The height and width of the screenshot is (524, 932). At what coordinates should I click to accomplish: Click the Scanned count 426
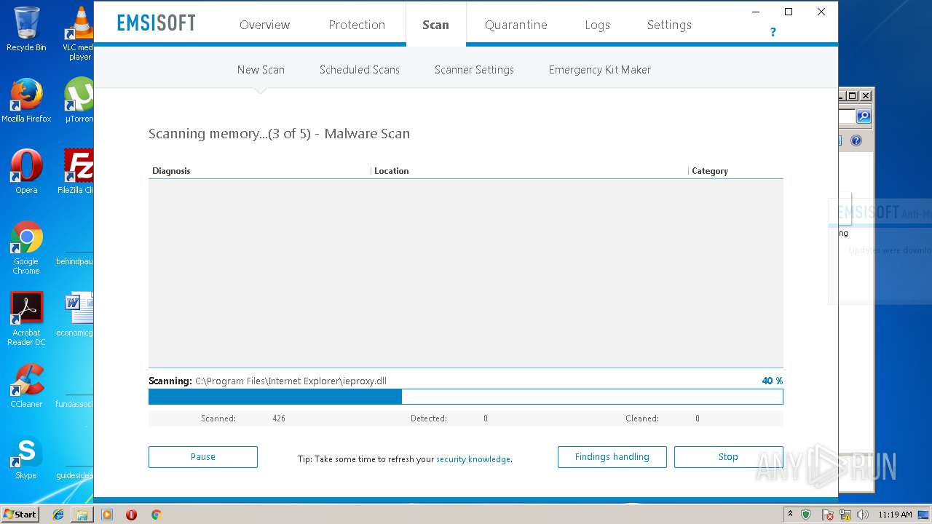coord(279,418)
